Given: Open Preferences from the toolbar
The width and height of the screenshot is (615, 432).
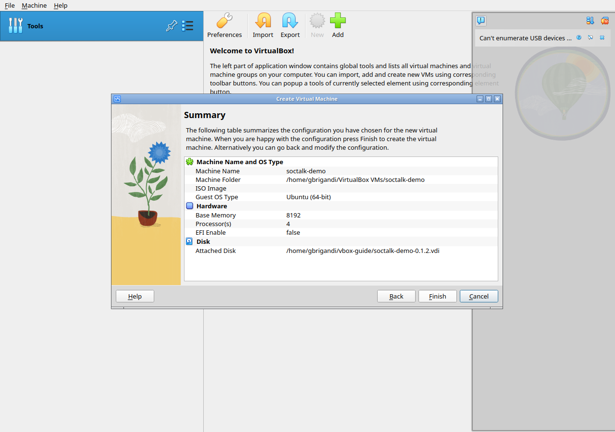Looking at the screenshot, I should pyautogui.click(x=224, y=25).
